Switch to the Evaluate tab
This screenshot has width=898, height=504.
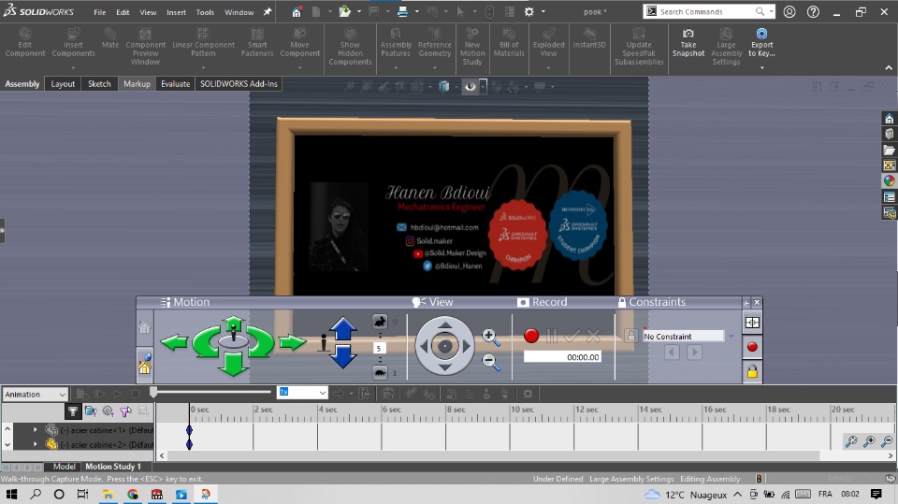tap(175, 84)
